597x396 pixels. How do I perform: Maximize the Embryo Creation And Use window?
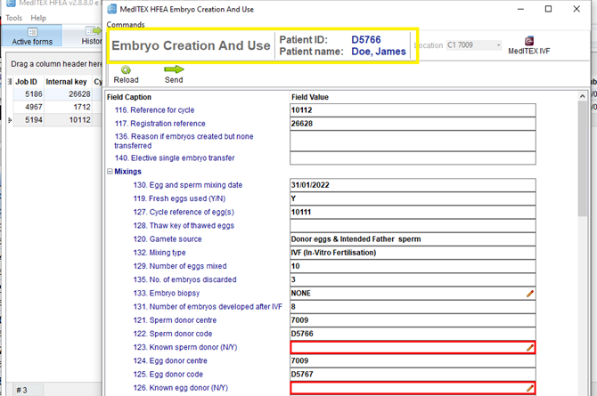548,9
